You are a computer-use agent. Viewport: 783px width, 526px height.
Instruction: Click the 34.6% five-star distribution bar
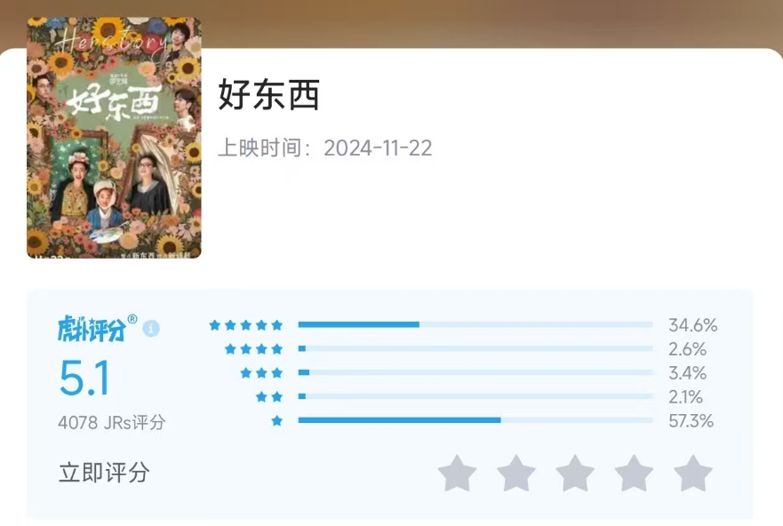(475, 324)
